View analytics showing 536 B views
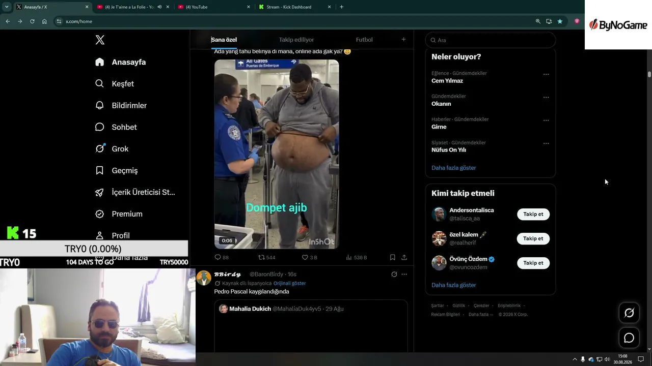Image resolution: width=652 pixels, height=366 pixels. [356, 257]
